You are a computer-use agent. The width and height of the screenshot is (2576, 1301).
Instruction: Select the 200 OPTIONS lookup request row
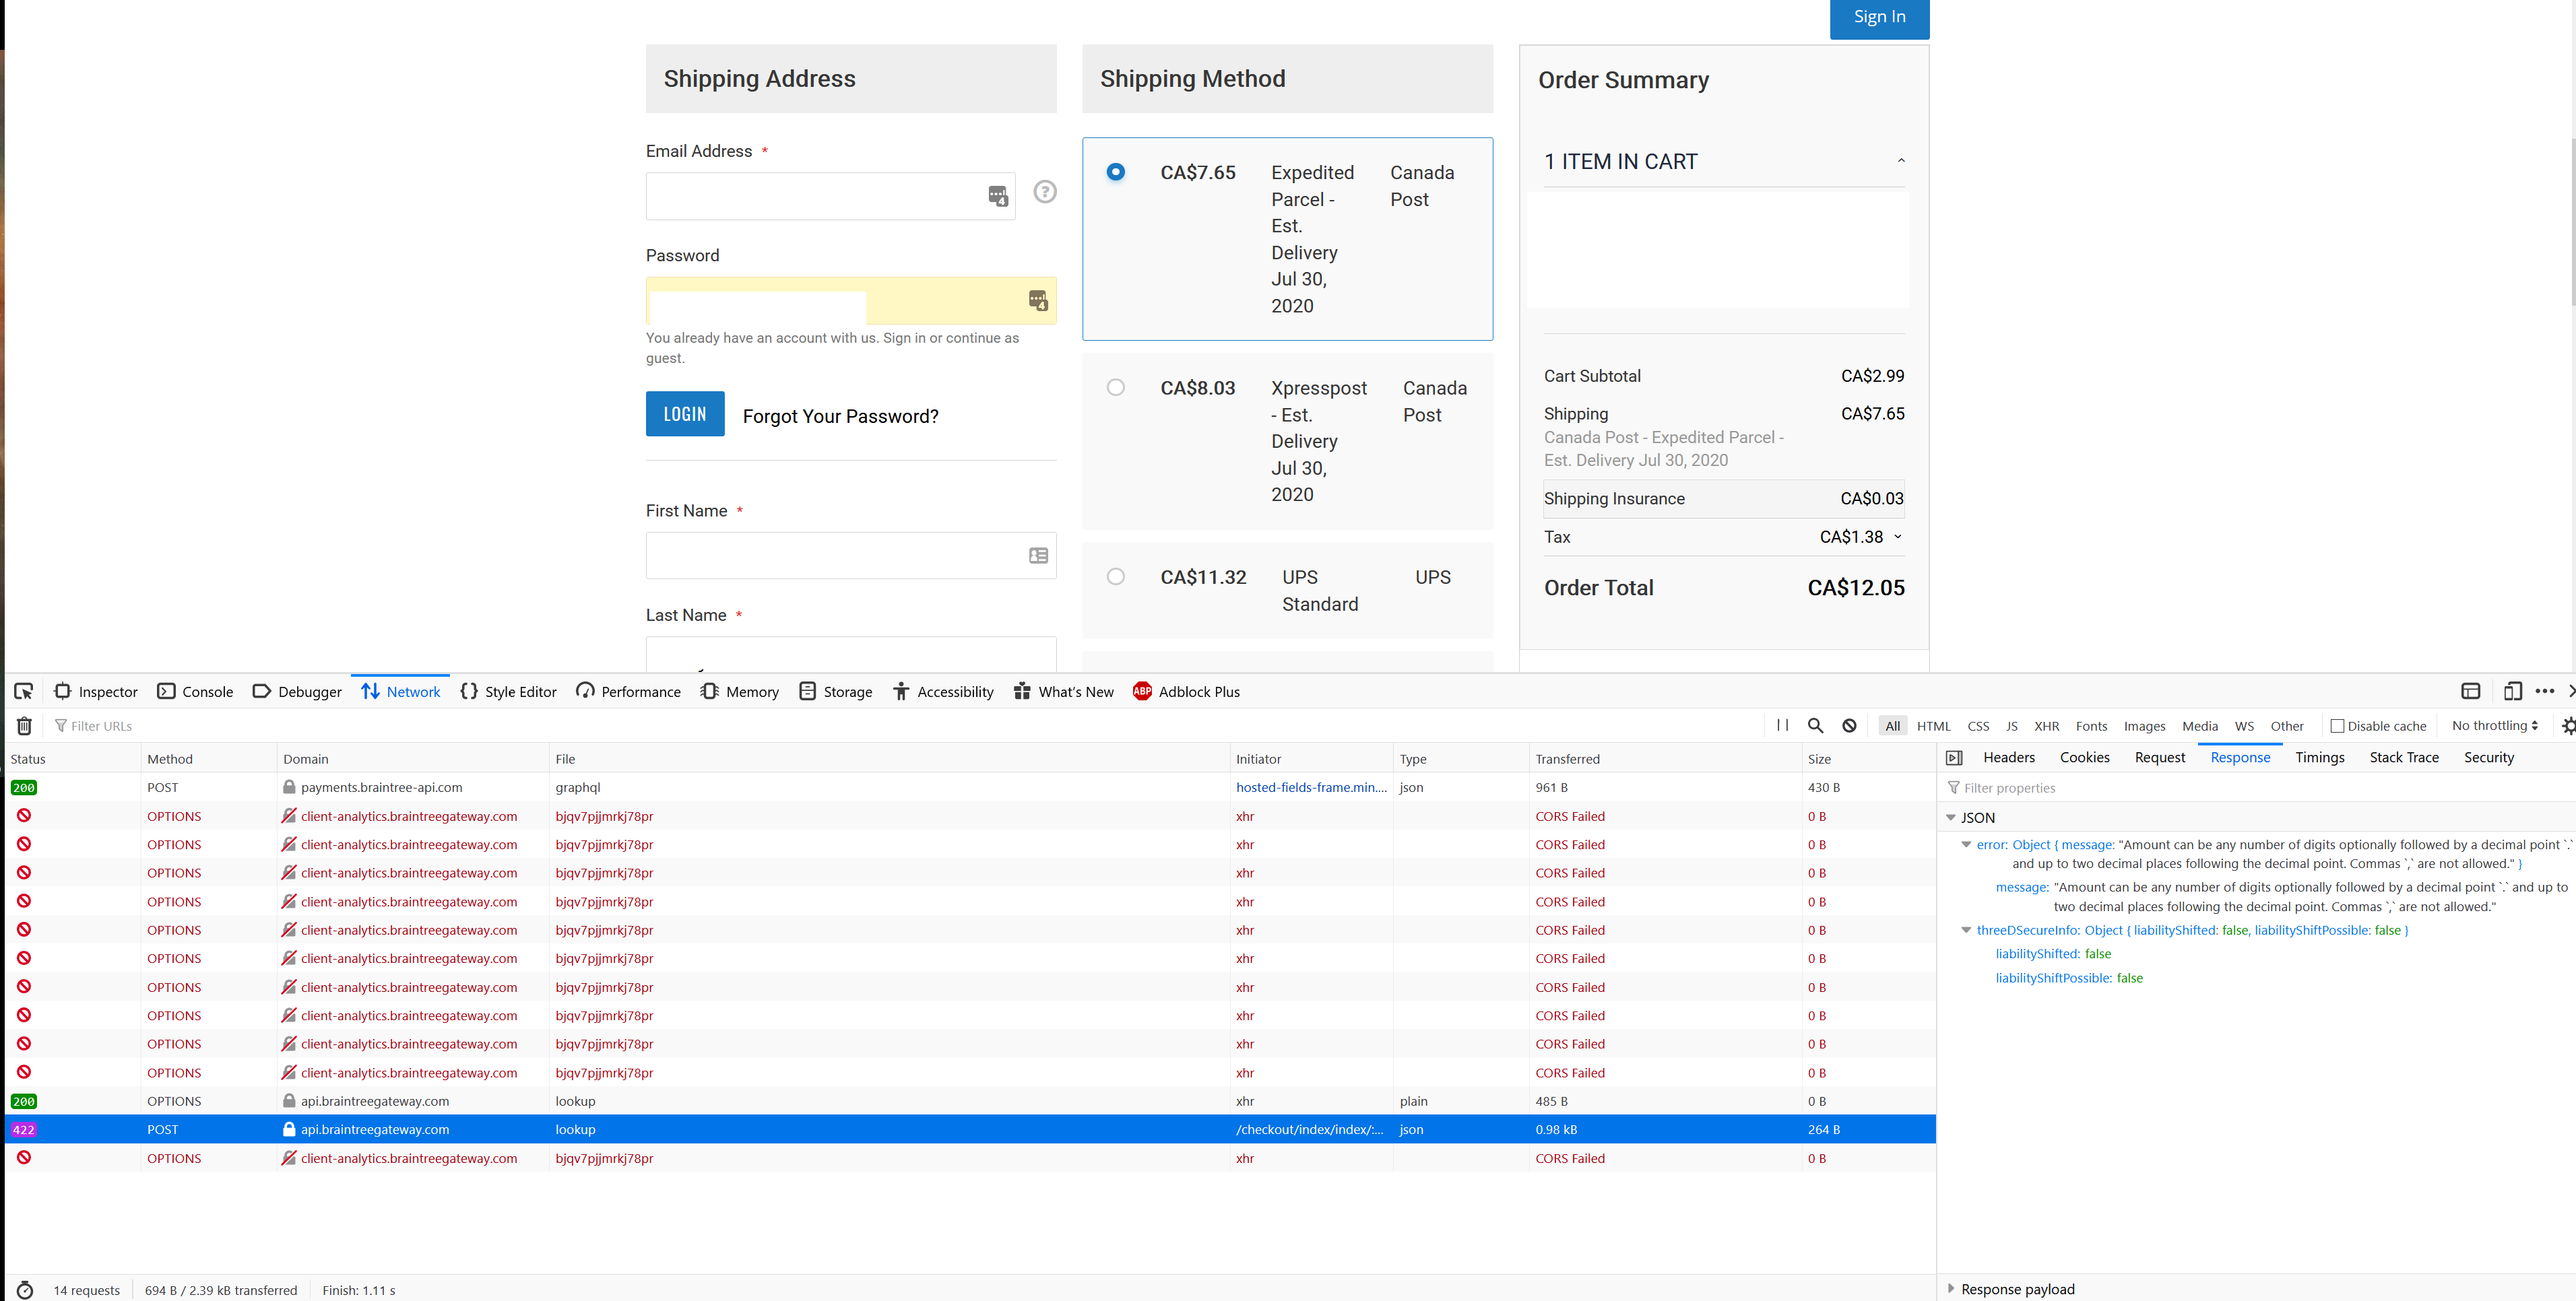click(970, 1101)
